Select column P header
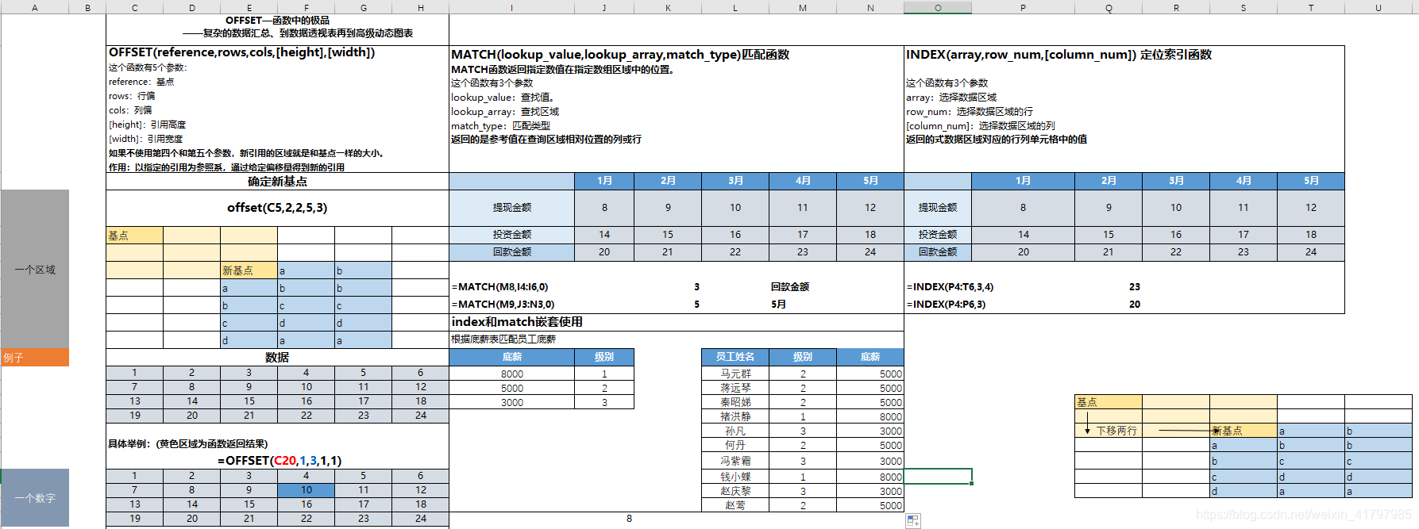The height and width of the screenshot is (529, 1419). 1023,7
